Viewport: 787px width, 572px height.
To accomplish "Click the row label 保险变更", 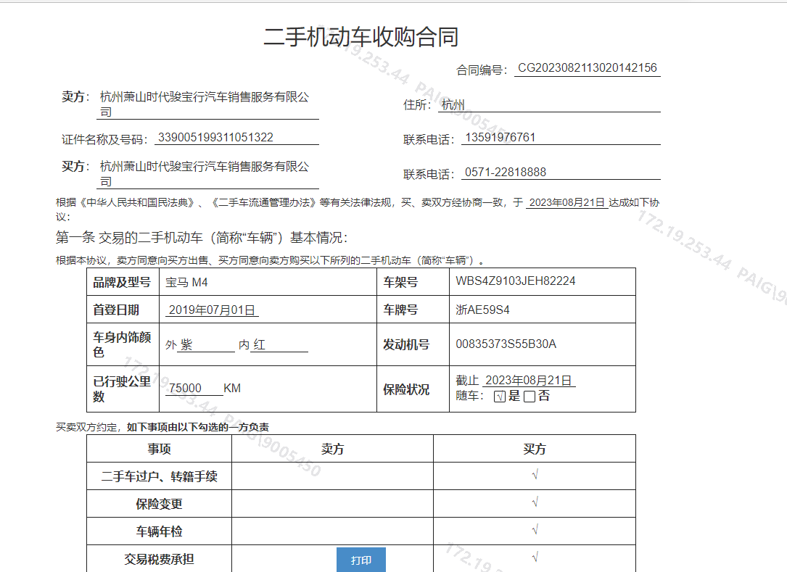I will (159, 505).
